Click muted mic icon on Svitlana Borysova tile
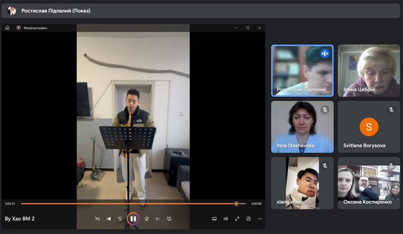 391,110
